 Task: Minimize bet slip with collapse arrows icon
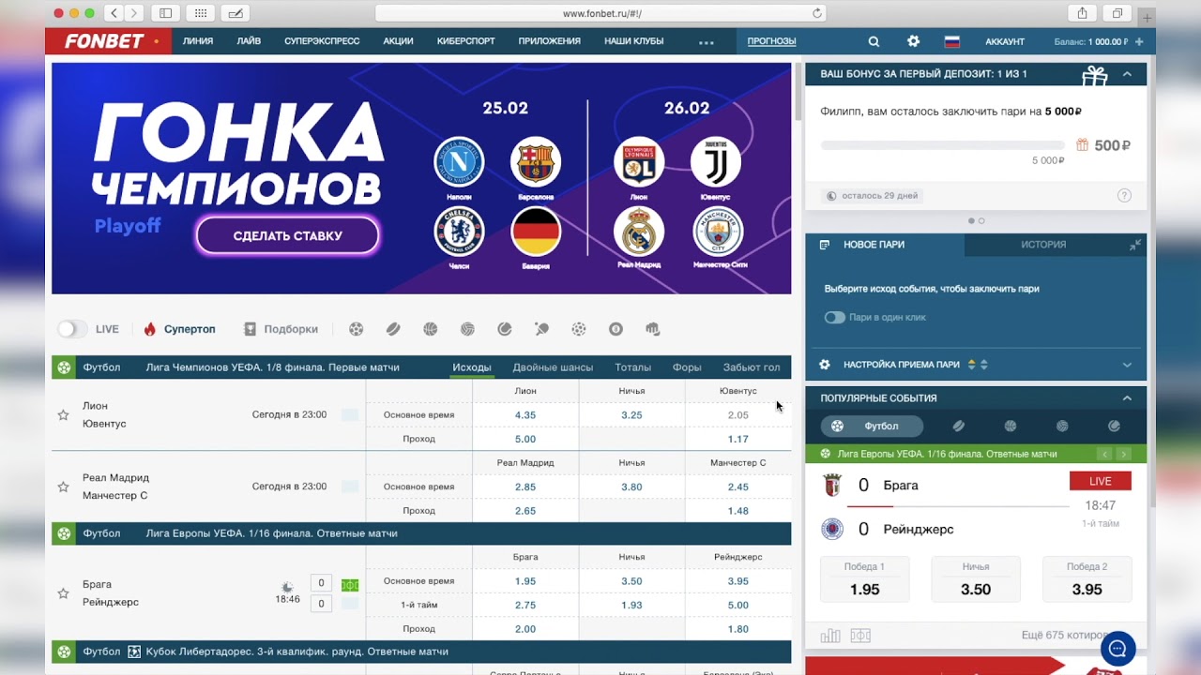[x=1135, y=245]
